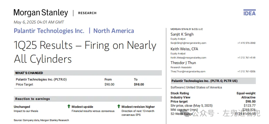Select the North America region label

pyautogui.click(x=114, y=31)
